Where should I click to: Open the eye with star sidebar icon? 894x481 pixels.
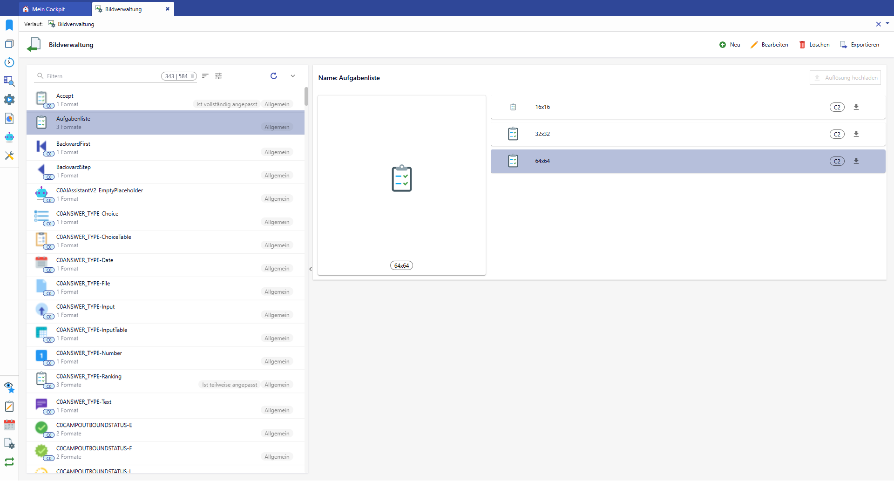9,387
